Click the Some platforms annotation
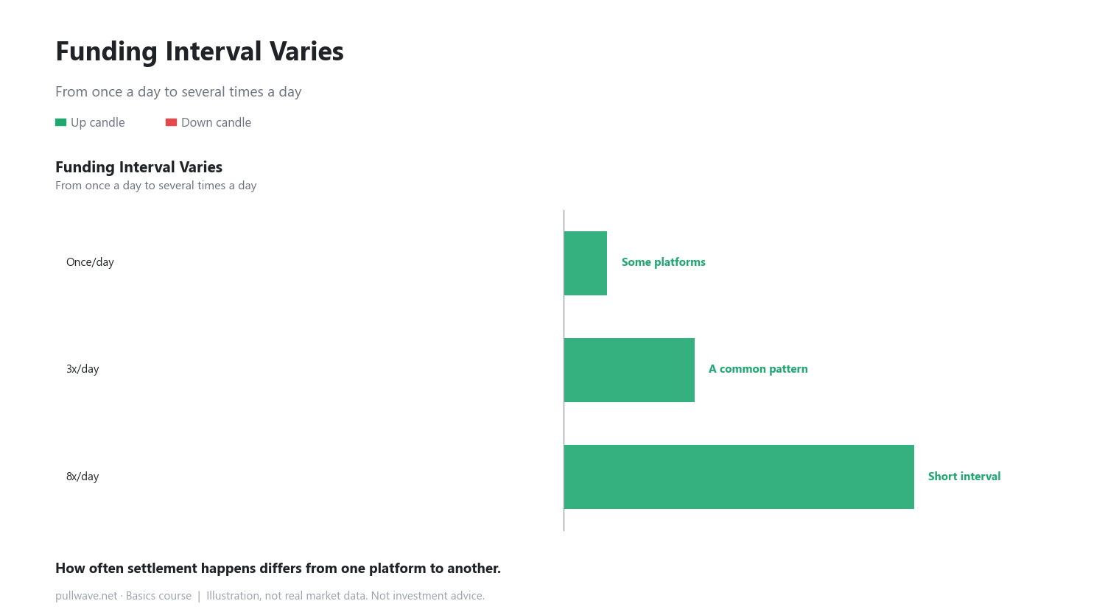The width and height of the screenshot is (1105, 615). point(664,262)
